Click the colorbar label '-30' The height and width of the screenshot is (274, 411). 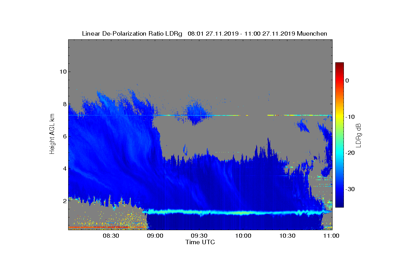349,189
